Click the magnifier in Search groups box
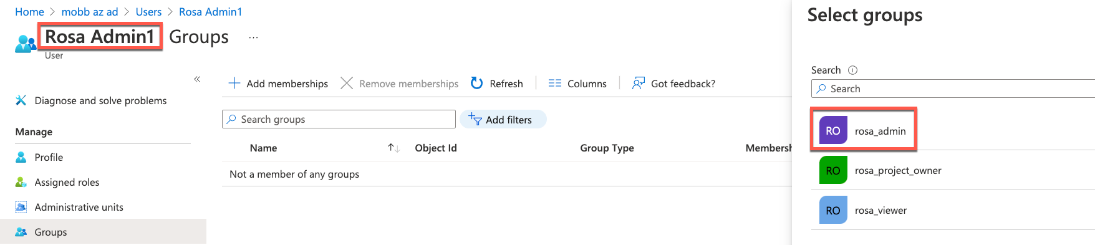Image resolution: width=1095 pixels, height=245 pixels. 231,119
